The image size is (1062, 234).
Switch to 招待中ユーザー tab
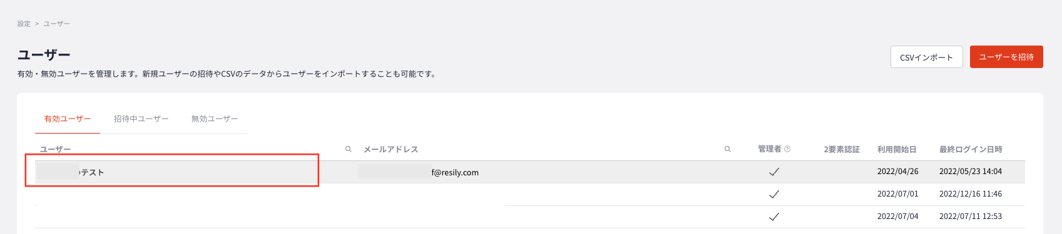[141, 119]
